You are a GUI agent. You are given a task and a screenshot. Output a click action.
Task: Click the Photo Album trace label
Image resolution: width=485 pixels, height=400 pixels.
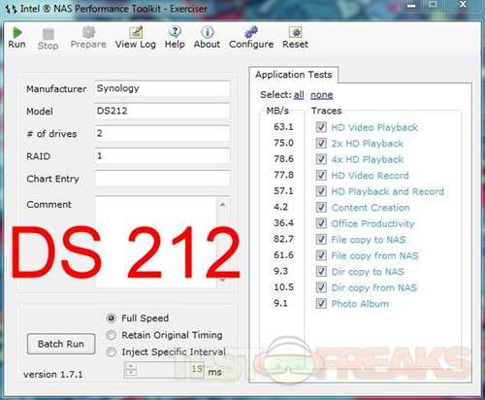[x=360, y=304]
